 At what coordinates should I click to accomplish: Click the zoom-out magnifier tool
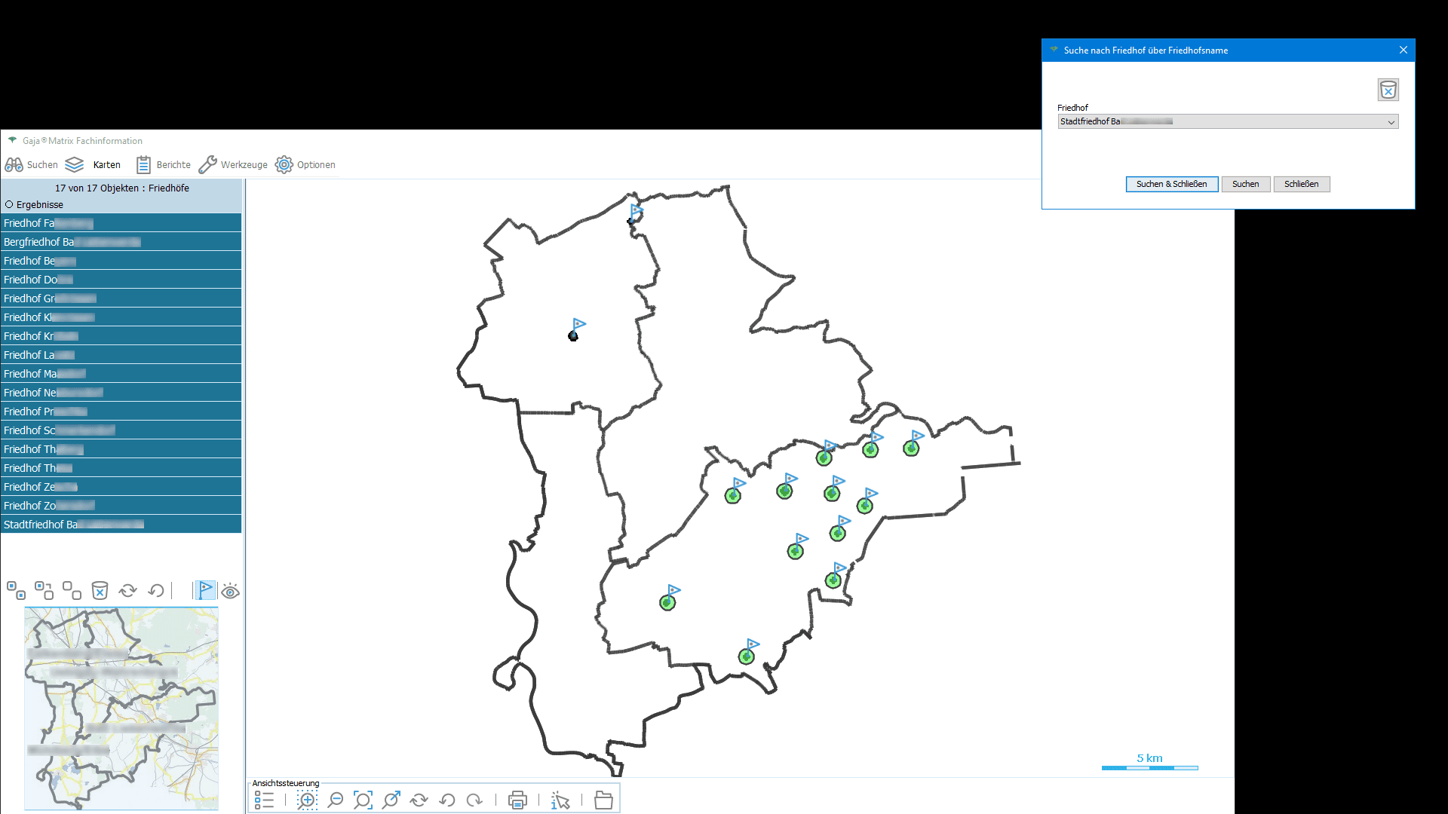tap(336, 800)
